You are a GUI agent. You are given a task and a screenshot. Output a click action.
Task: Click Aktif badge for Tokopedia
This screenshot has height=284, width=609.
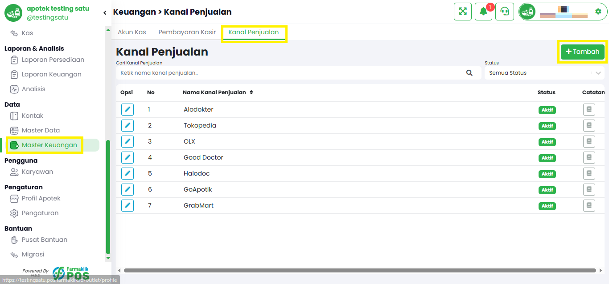[x=547, y=126]
